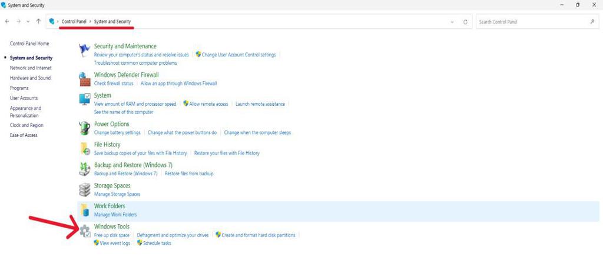Restore files from backup
The height and width of the screenshot is (257, 603).
(189, 173)
